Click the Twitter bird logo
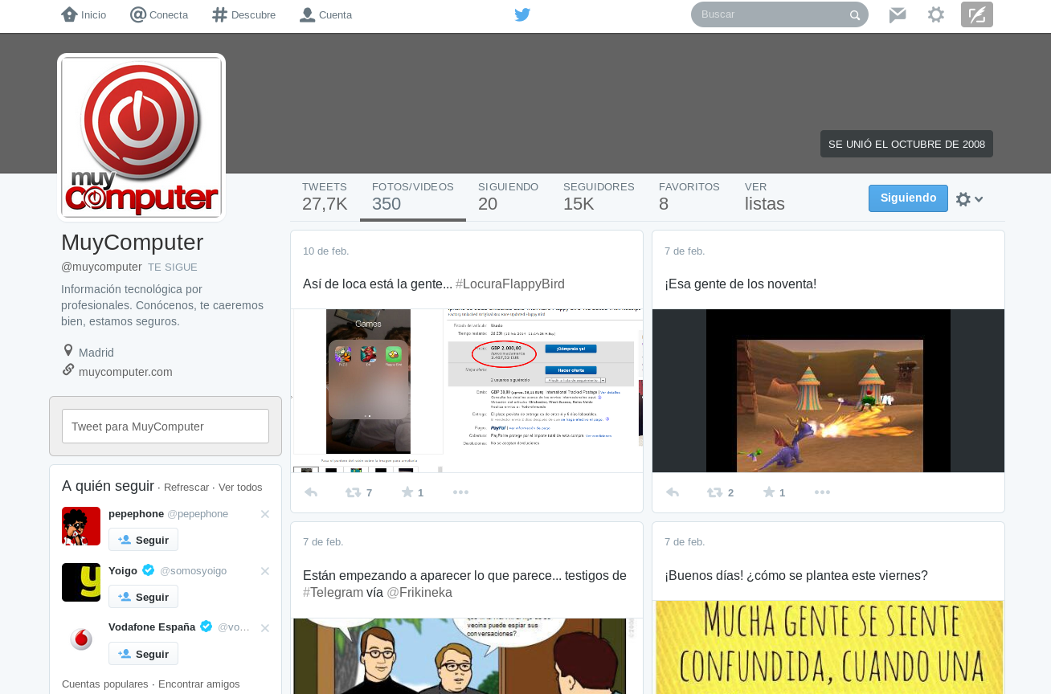Image resolution: width=1051 pixels, height=694 pixels. (x=522, y=14)
